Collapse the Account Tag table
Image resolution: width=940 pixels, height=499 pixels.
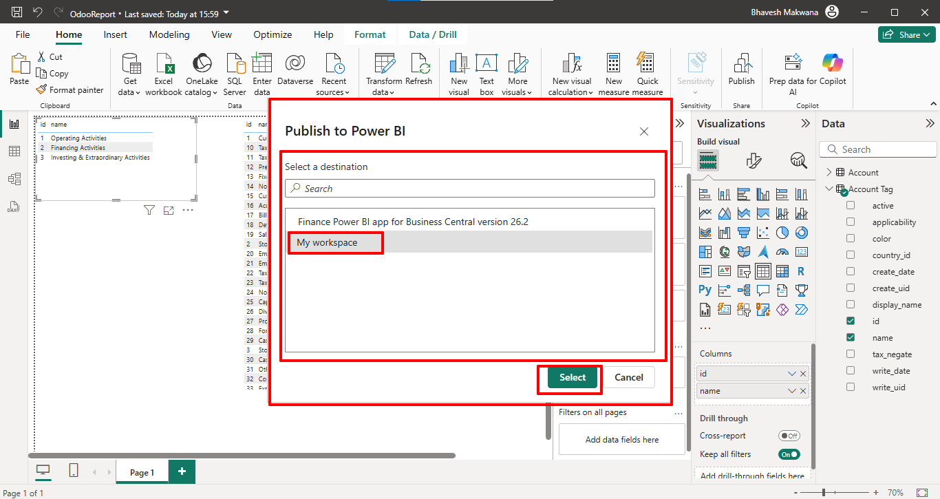pos(829,189)
